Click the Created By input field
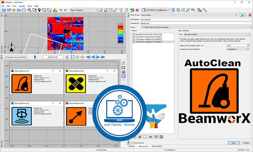The width and height of the screenshot is (253, 152). click(x=196, y=23)
